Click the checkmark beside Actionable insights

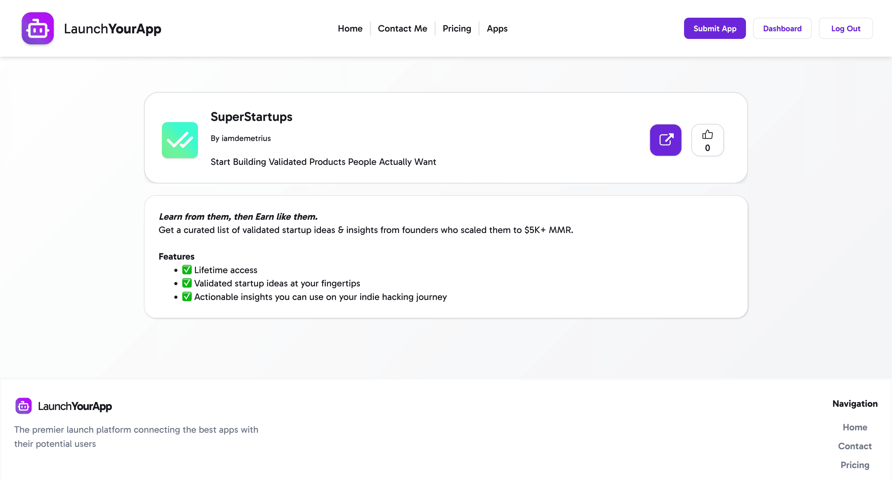coord(187,297)
